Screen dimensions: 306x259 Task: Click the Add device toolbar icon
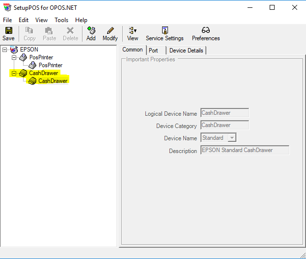click(x=91, y=30)
